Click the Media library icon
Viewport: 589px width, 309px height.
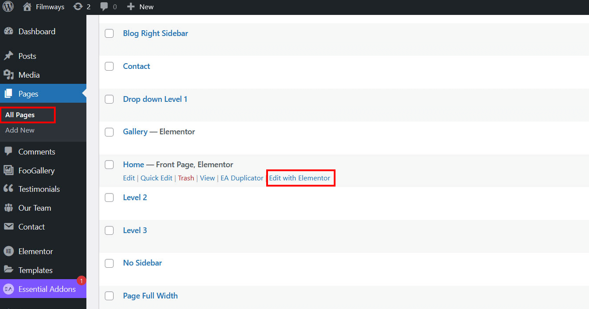coord(8,75)
